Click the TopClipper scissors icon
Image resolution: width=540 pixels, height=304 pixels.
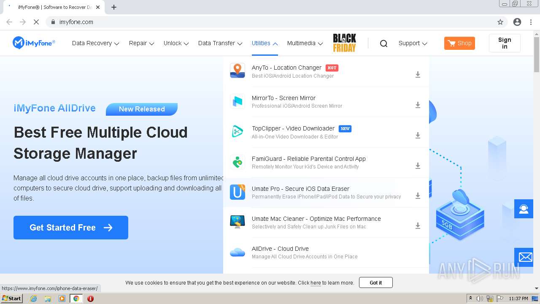point(238,131)
